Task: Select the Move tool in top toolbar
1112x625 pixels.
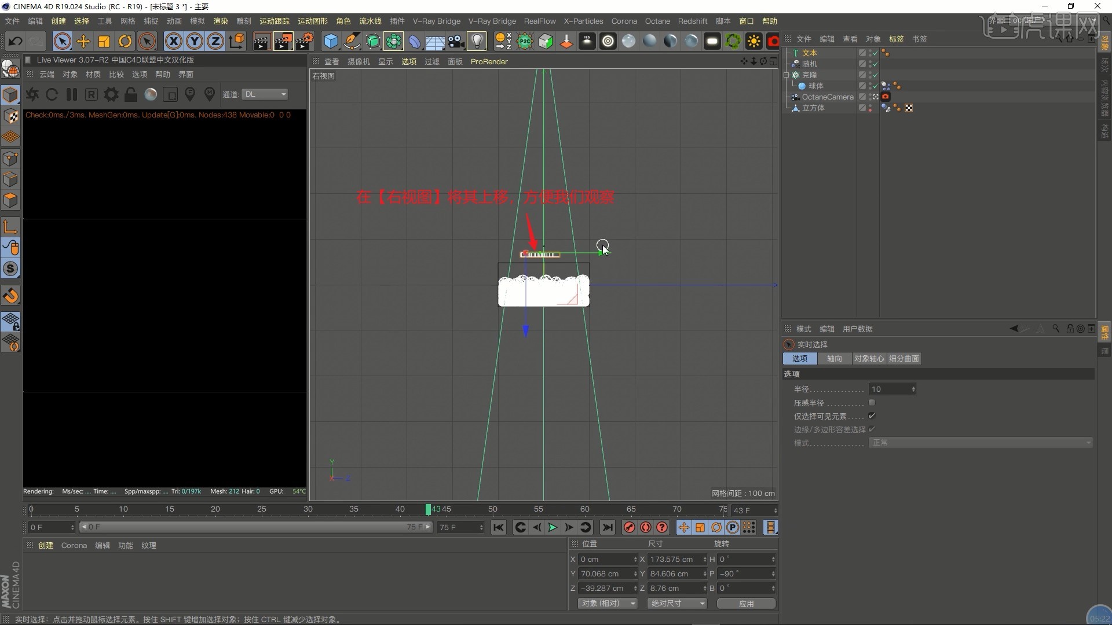Action: (83, 41)
